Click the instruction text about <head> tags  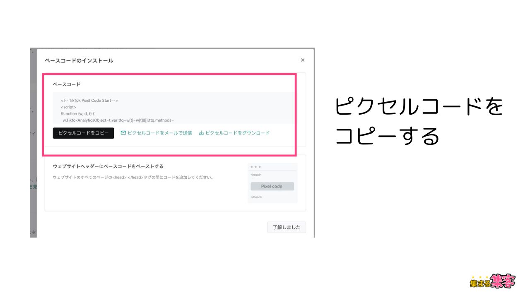pos(133,177)
